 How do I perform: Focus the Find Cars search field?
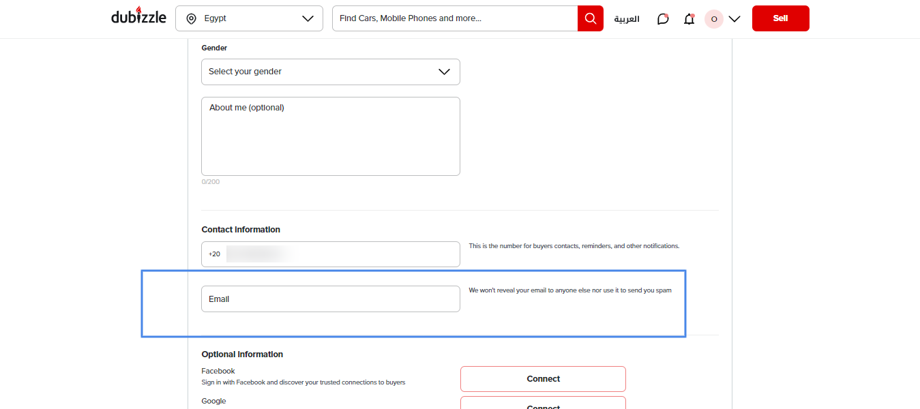[455, 18]
